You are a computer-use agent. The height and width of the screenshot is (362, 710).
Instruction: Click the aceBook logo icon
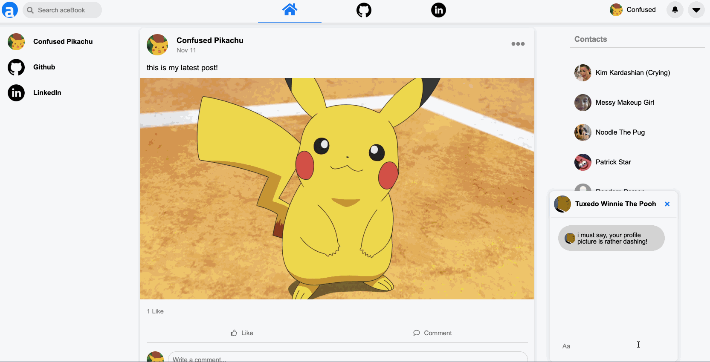coord(10,10)
